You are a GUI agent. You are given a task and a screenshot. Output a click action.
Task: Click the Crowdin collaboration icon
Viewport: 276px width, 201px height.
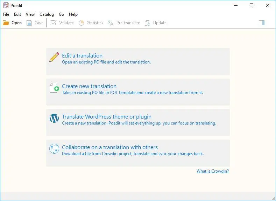tap(54, 149)
